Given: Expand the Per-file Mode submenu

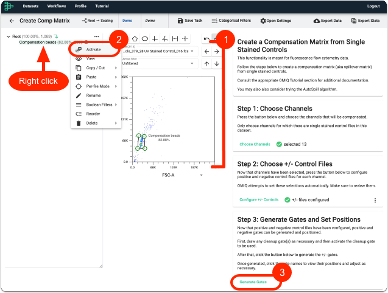Looking at the screenshot, I should [x=96, y=86].
